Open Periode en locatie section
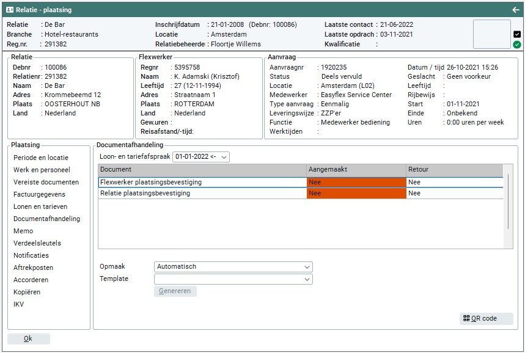This screenshot has width=525, height=353. 41,158
